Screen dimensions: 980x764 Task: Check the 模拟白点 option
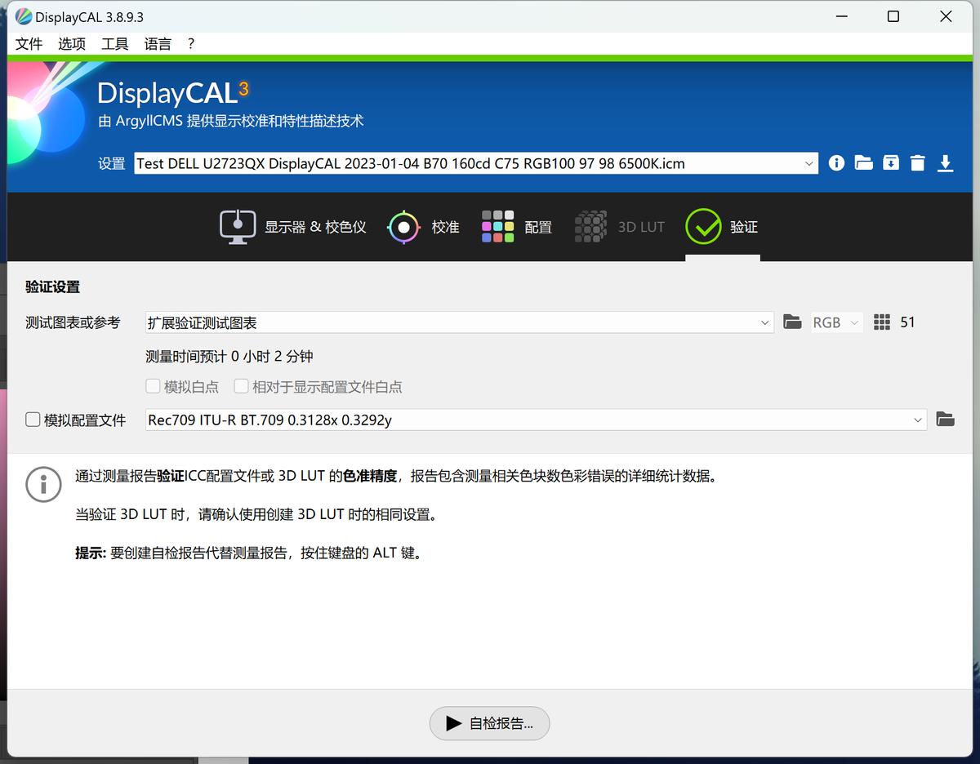[153, 386]
